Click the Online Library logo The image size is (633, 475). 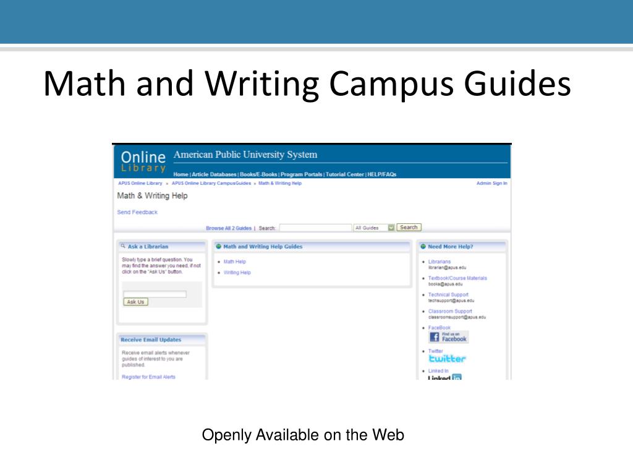[x=143, y=161]
